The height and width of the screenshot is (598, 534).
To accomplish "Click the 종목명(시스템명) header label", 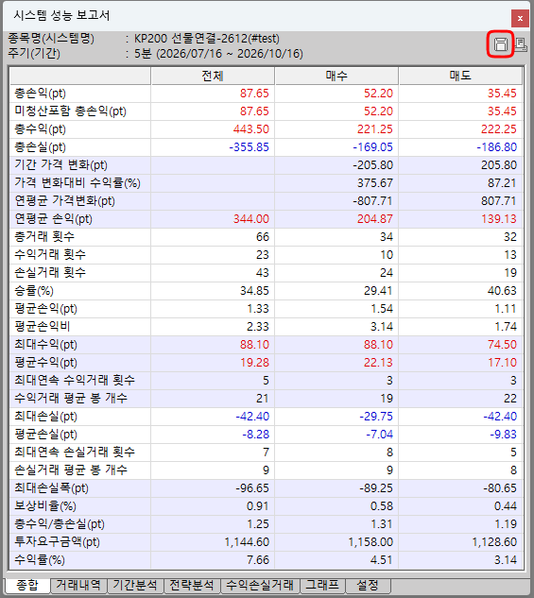I will tap(51, 39).
